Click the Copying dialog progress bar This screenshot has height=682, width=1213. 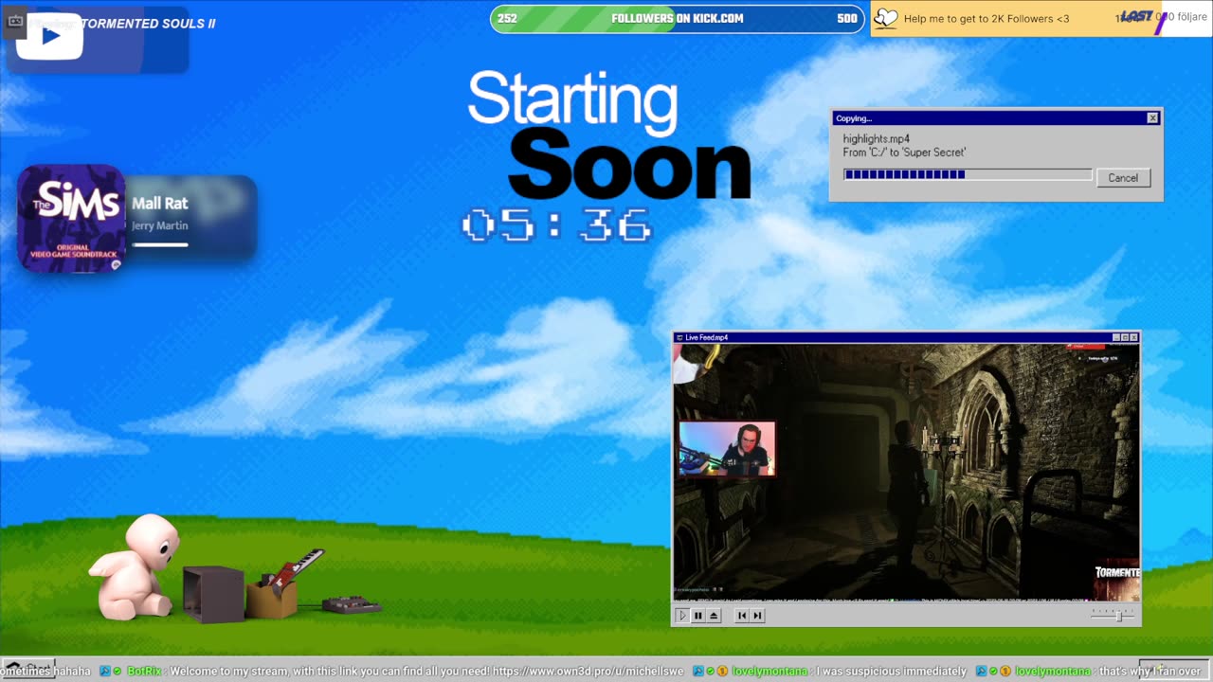tap(968, 174)
